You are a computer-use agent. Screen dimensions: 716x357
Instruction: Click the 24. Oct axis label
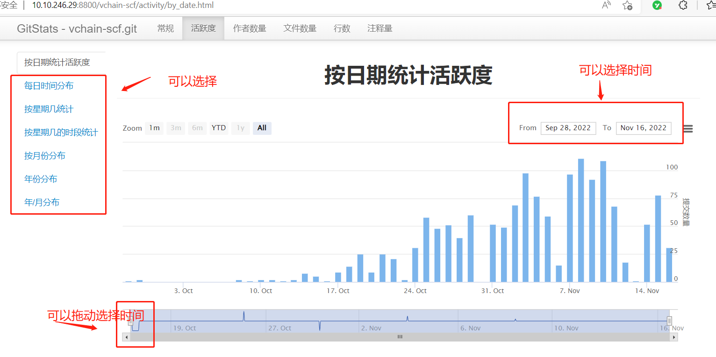click(x=415, y=291)
